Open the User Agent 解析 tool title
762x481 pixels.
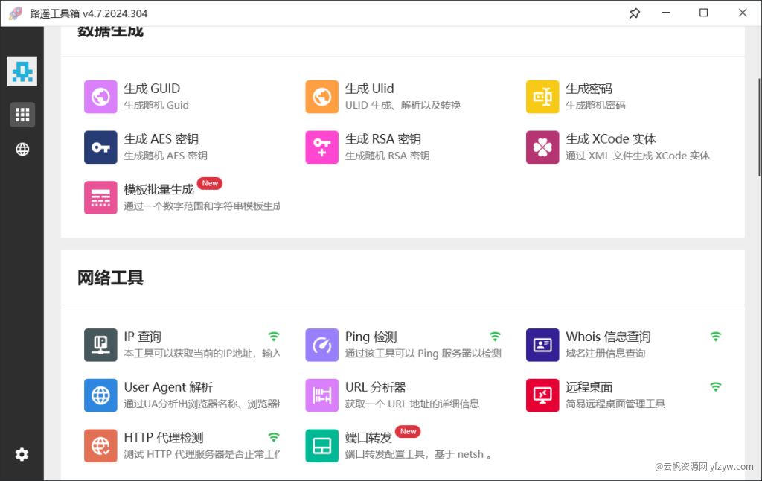tap(168, 387)
